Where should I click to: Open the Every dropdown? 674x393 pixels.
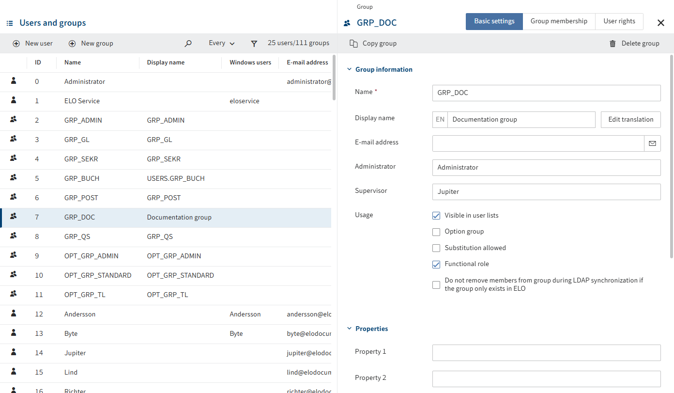221,43
